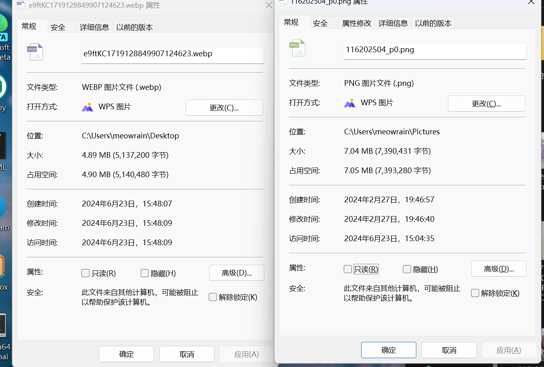The height and width of the screenshot is (367, 544).
Task: Close the 116202504_p0.png 属性 window
Action: pyautogui.click(x=531, y=2)
